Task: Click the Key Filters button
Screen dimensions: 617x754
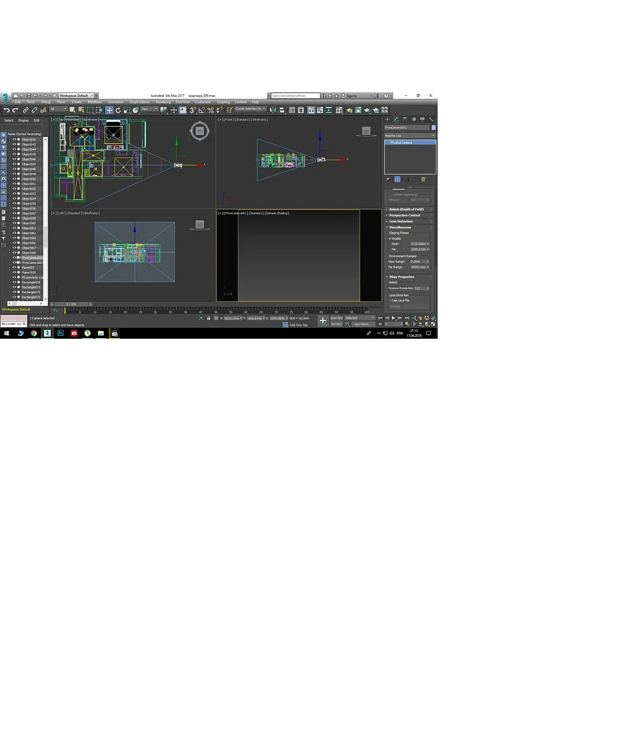Action: pos(363,324)
